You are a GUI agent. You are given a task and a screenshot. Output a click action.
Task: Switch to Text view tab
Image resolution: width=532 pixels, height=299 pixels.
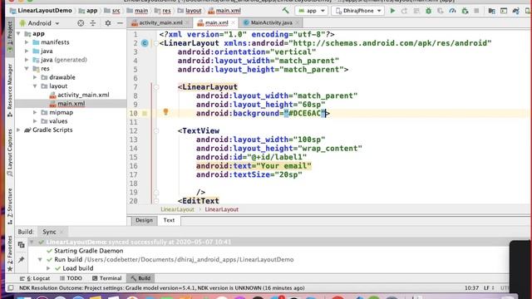click(169, 220)
